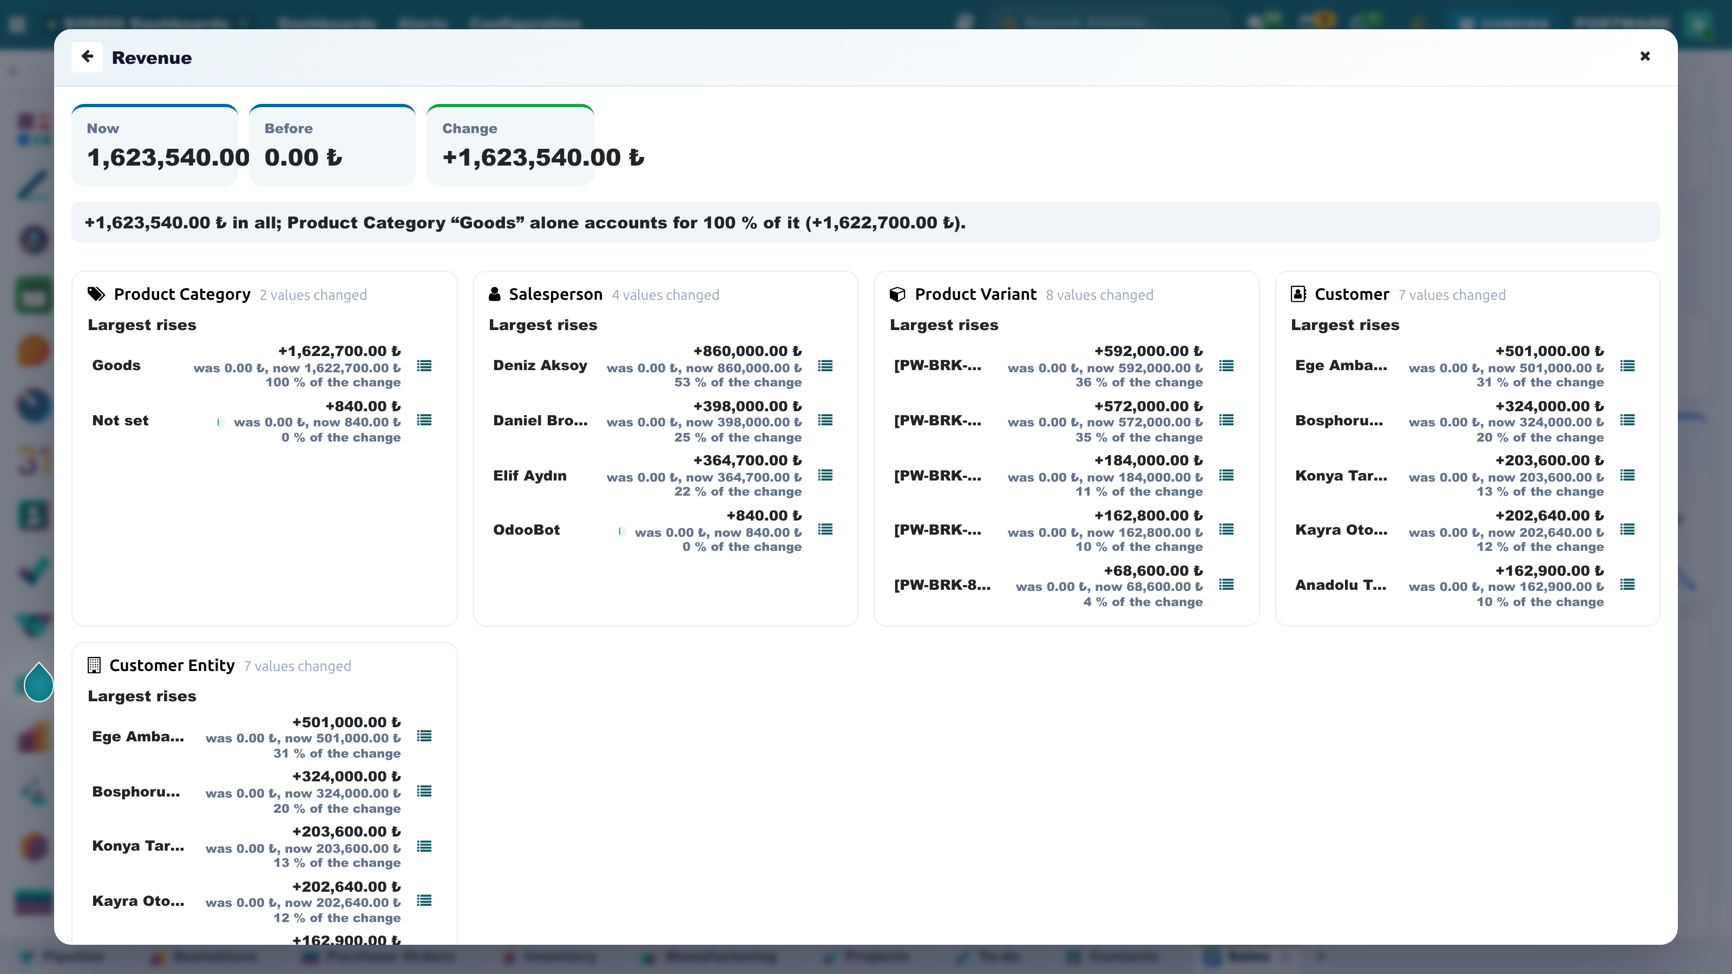Select the Change value card
Image resolution: width=1732 pixels, height=974 pixels.
[510, 145]
